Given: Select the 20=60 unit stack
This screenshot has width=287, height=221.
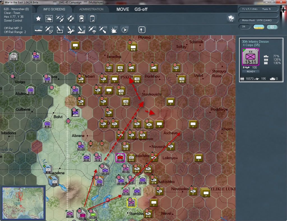Looking at the screenshot, I should [121, 181].
